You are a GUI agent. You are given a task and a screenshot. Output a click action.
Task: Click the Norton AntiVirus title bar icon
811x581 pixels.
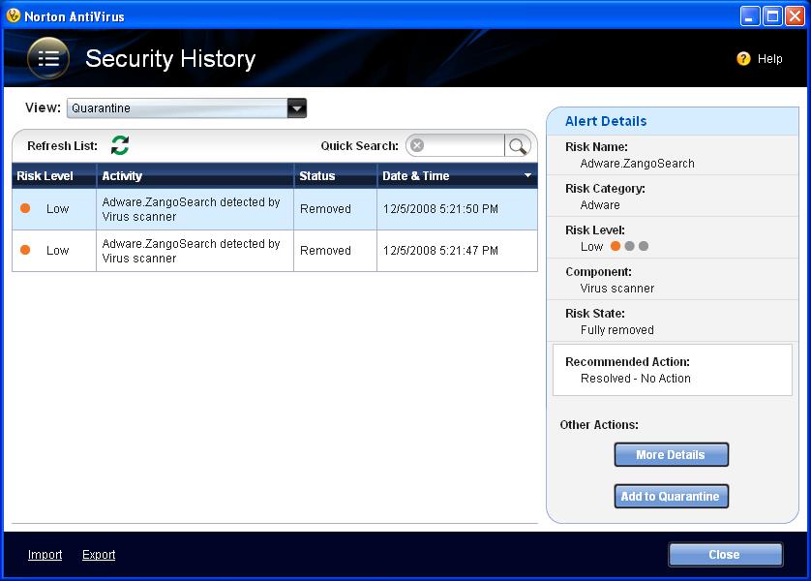tap(14, 15)
